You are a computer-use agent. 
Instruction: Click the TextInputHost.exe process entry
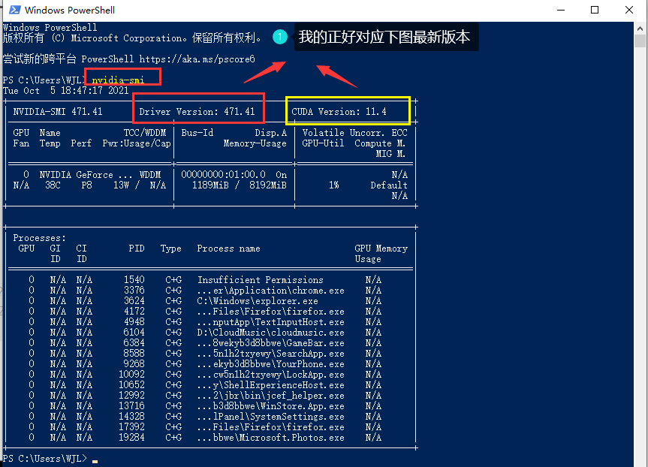click(x=271, y=322)
